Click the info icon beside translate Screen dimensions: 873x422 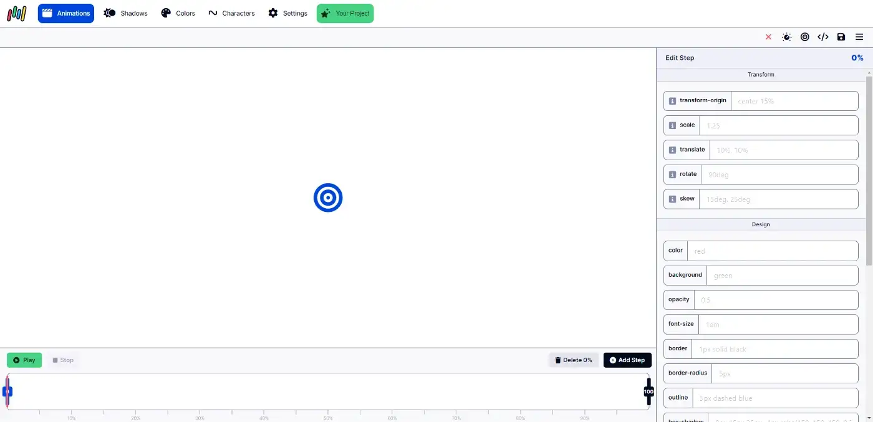pos(672,150)
